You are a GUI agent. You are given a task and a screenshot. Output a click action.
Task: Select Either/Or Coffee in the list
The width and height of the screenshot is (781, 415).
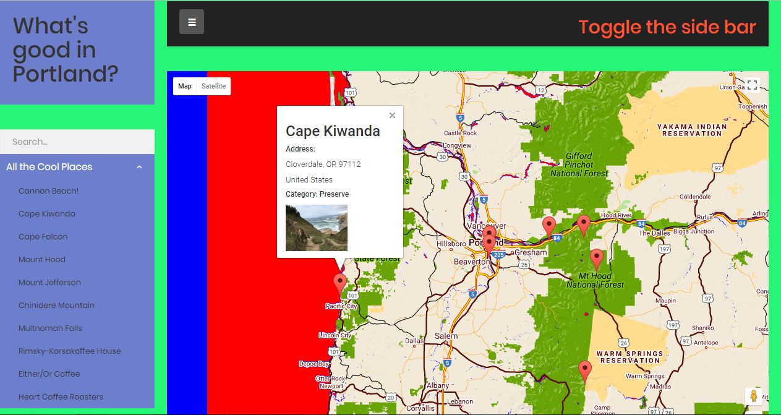pos(49,374)
